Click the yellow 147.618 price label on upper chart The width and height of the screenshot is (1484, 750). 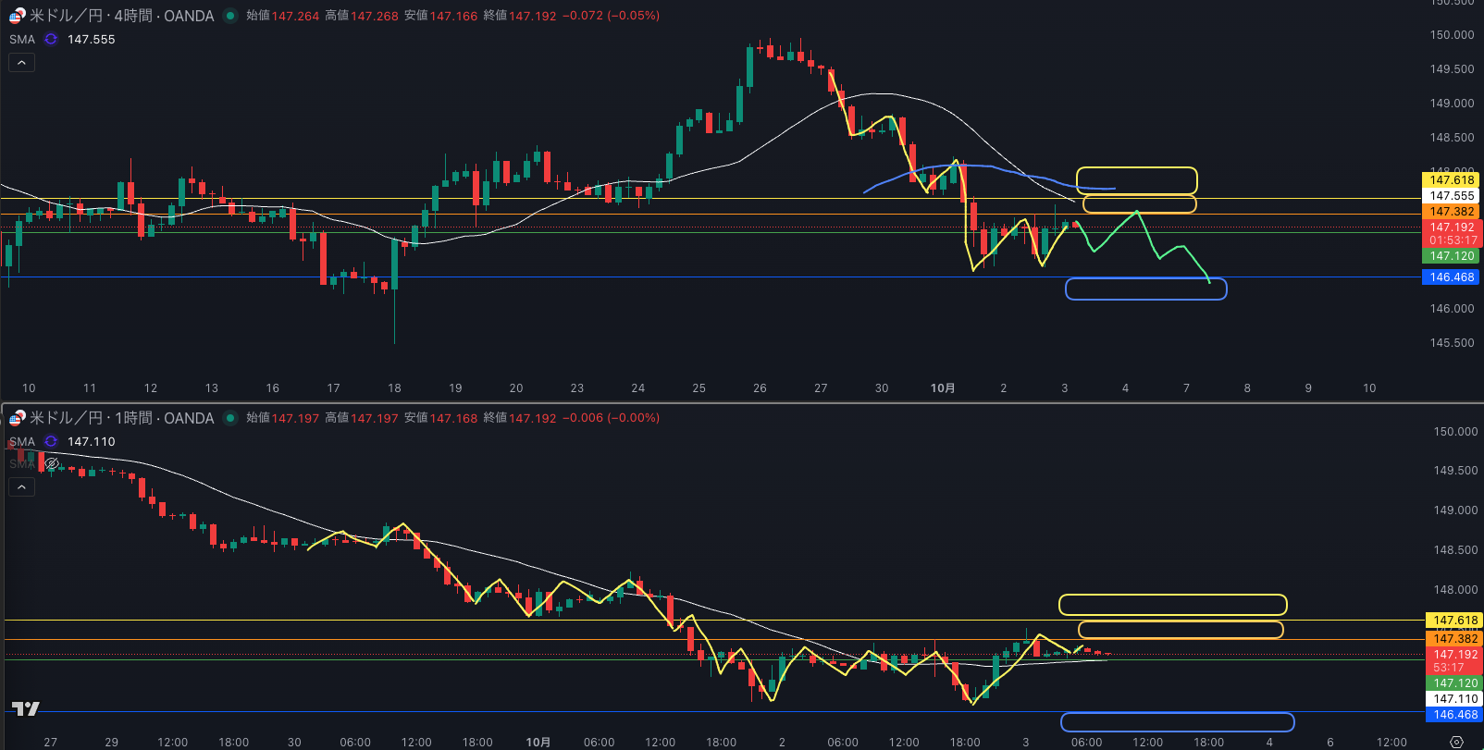(x=1451, y=180)
